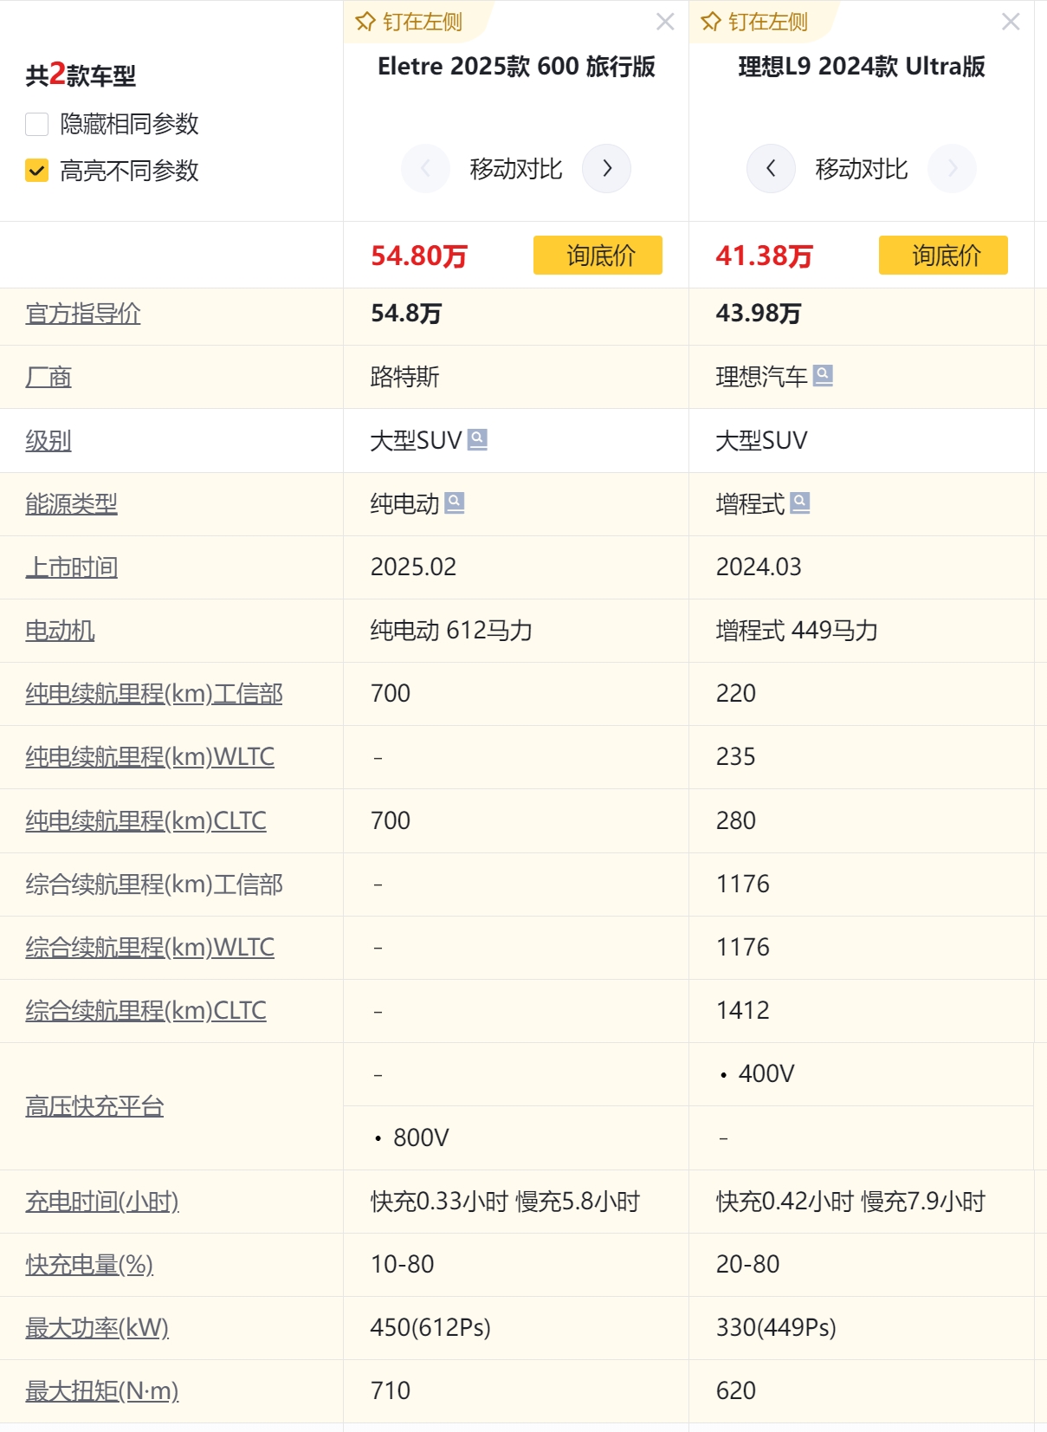1047x1432 pixels.
Task: Remove 理想L9 2024款 from comparison
Action: 1011,22
